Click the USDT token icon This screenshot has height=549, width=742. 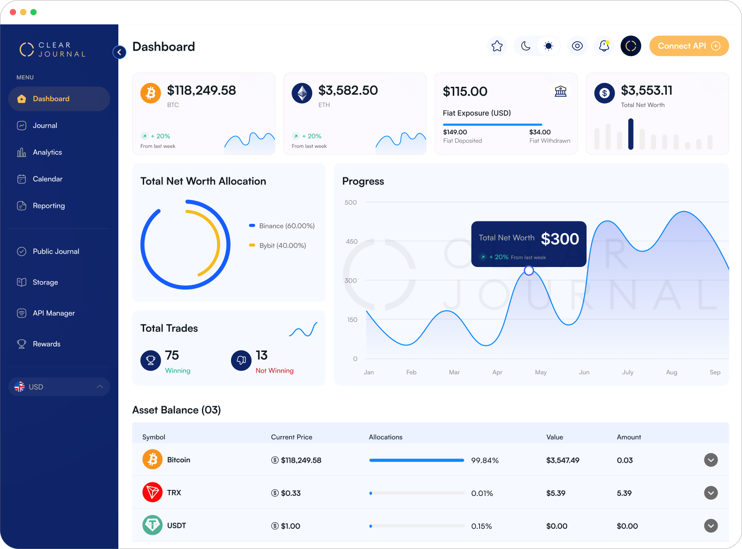click(152, 526)
